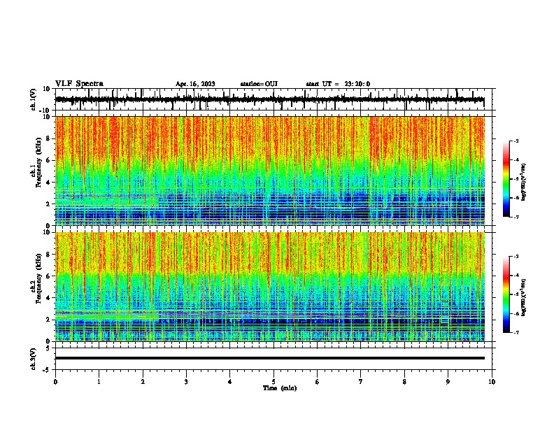554x428 pixels.
Task: Click time axis tick label "4"
Action: pyautogui.click(x=230, y=382)
